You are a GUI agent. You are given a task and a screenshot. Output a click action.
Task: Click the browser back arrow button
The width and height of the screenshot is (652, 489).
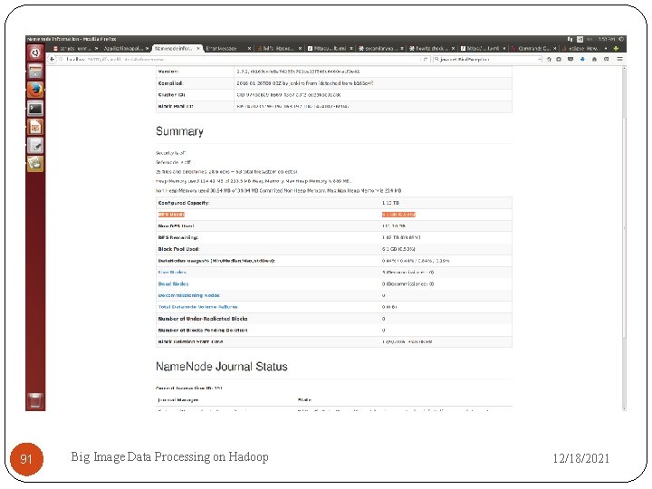(x=52, y=60)
